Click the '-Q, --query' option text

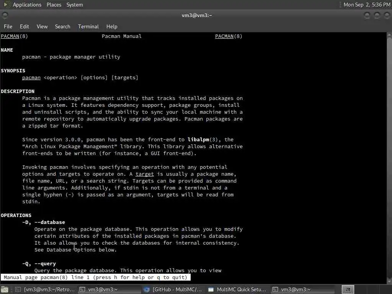(x=39, y=263)
